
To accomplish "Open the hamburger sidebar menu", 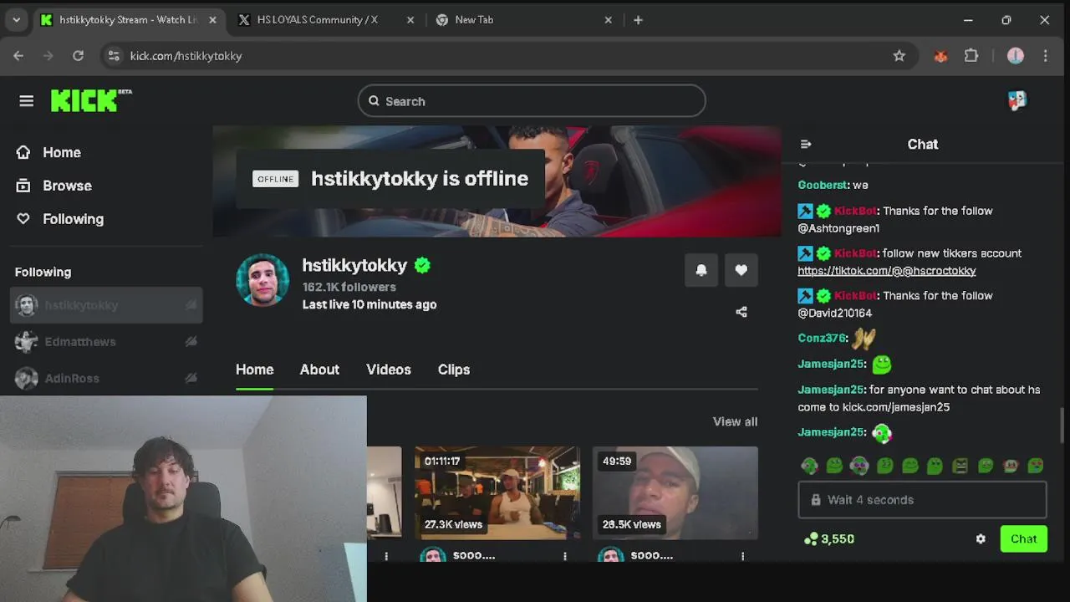I will [x=27, y=101].
